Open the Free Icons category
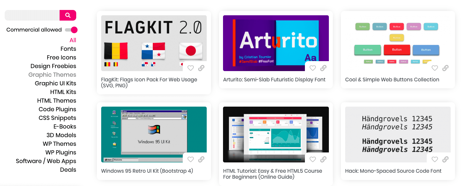 coord(61,57)
